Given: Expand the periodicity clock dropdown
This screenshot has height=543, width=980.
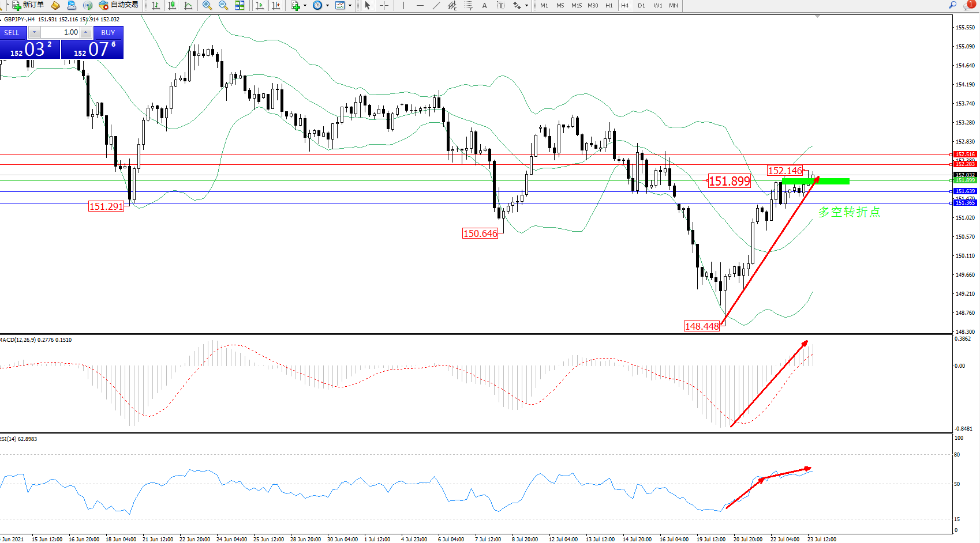Looking at the screenshot, I should tap(321, 6).
